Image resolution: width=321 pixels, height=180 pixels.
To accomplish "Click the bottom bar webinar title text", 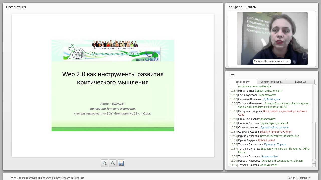I will point(47,178).
